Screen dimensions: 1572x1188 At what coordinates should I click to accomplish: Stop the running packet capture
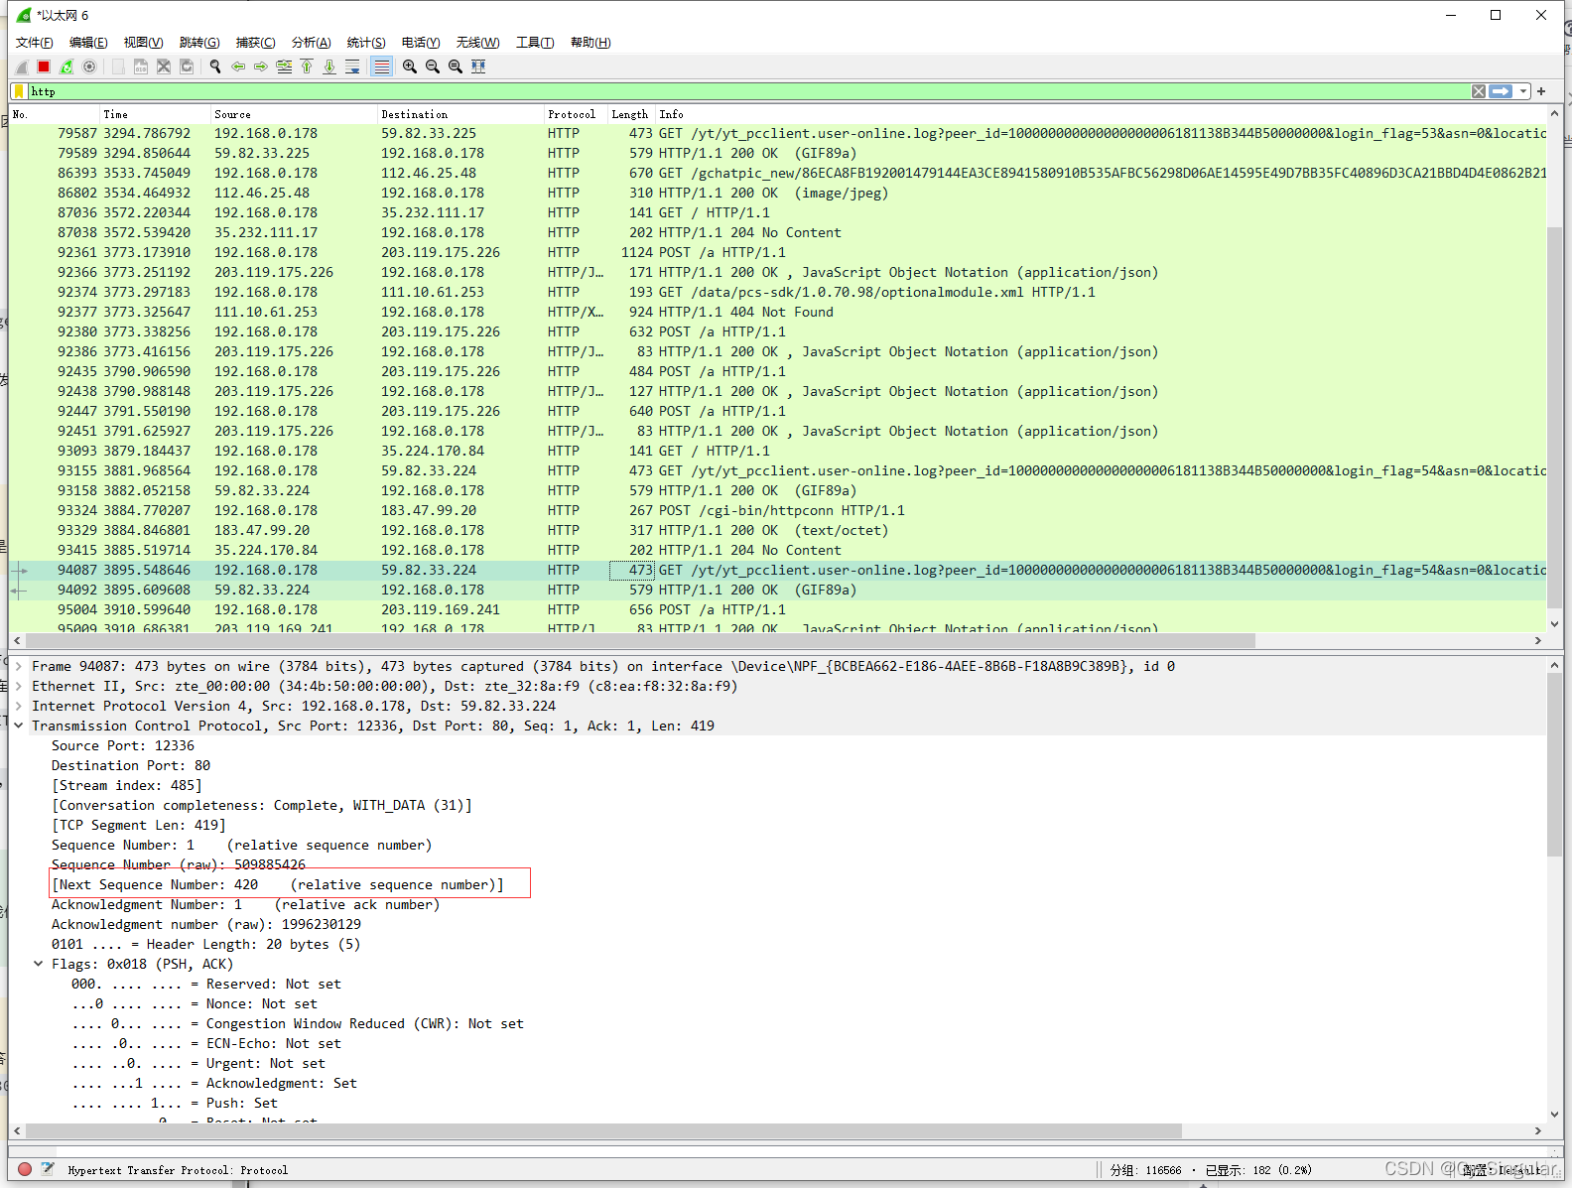point(44,66)
